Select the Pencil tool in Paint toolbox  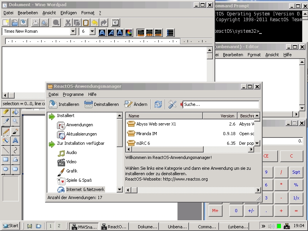click(x=6, y=131)
